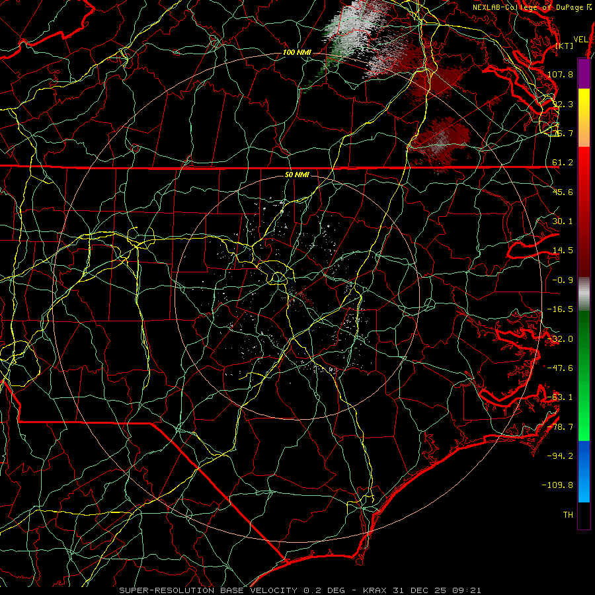Select the 45.6 velocity scale value
Viewport: 595px width, 595px height.
coord(563,192)
